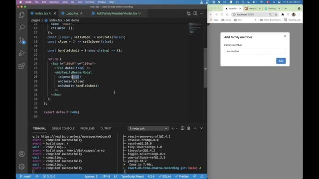
Task: Click the browser back arrow
Action: (211, 14)
